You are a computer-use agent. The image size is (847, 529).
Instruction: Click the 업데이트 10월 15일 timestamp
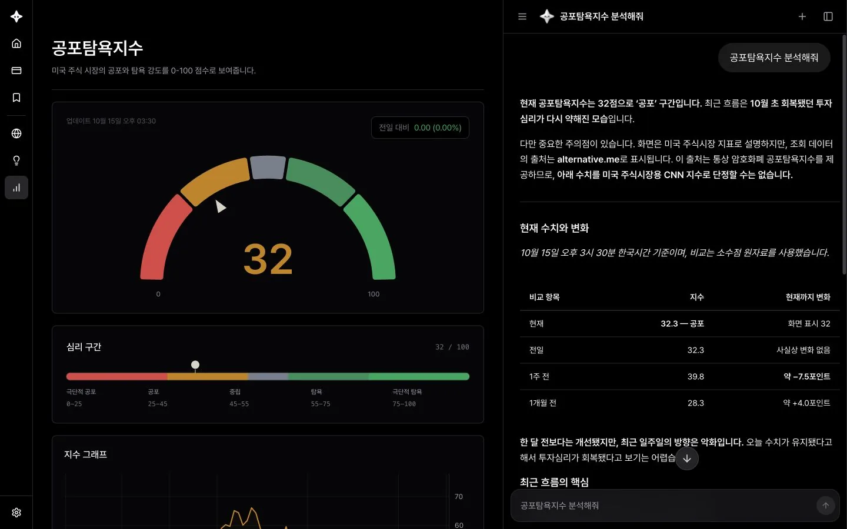[x=111, y=121]
